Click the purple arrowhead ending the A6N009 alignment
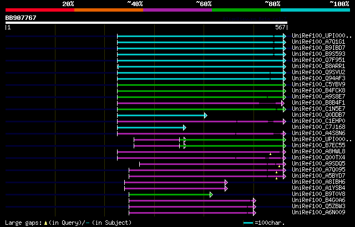The width and height of the screenshot is (355, 227). [x=255, y=213]
